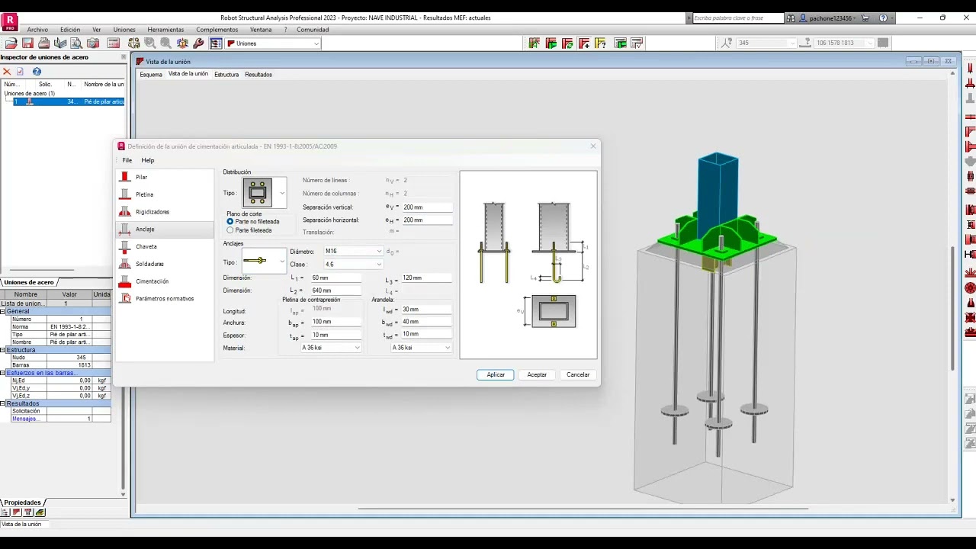Open the Uniones layout dropdown in toolbar
Screen dimensions: 976x549
click(273, 43)
